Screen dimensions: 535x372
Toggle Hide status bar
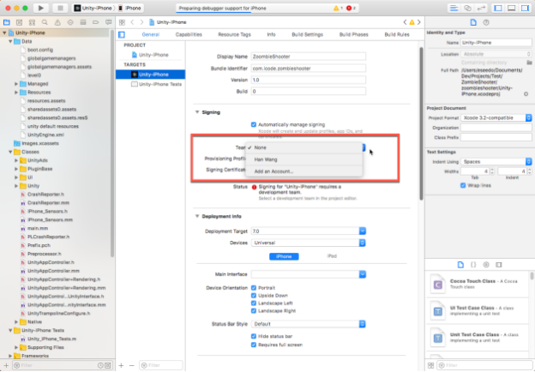[254, 337]
